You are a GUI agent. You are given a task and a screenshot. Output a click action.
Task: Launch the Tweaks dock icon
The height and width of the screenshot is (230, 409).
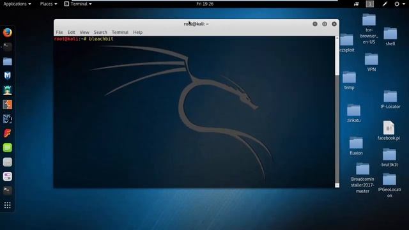pyautogui.click(x=8, y=176)
